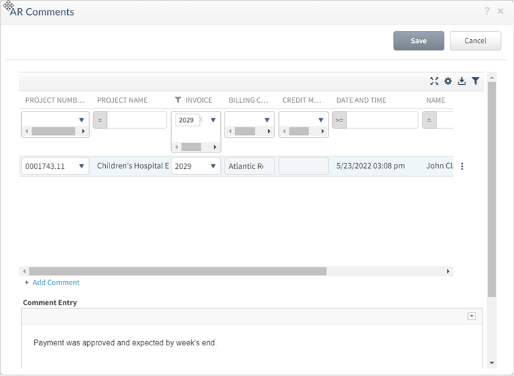Open row actions three-dot menu
Image resolution: width=514 pixels, height=376 pixels.
[462, 166]
